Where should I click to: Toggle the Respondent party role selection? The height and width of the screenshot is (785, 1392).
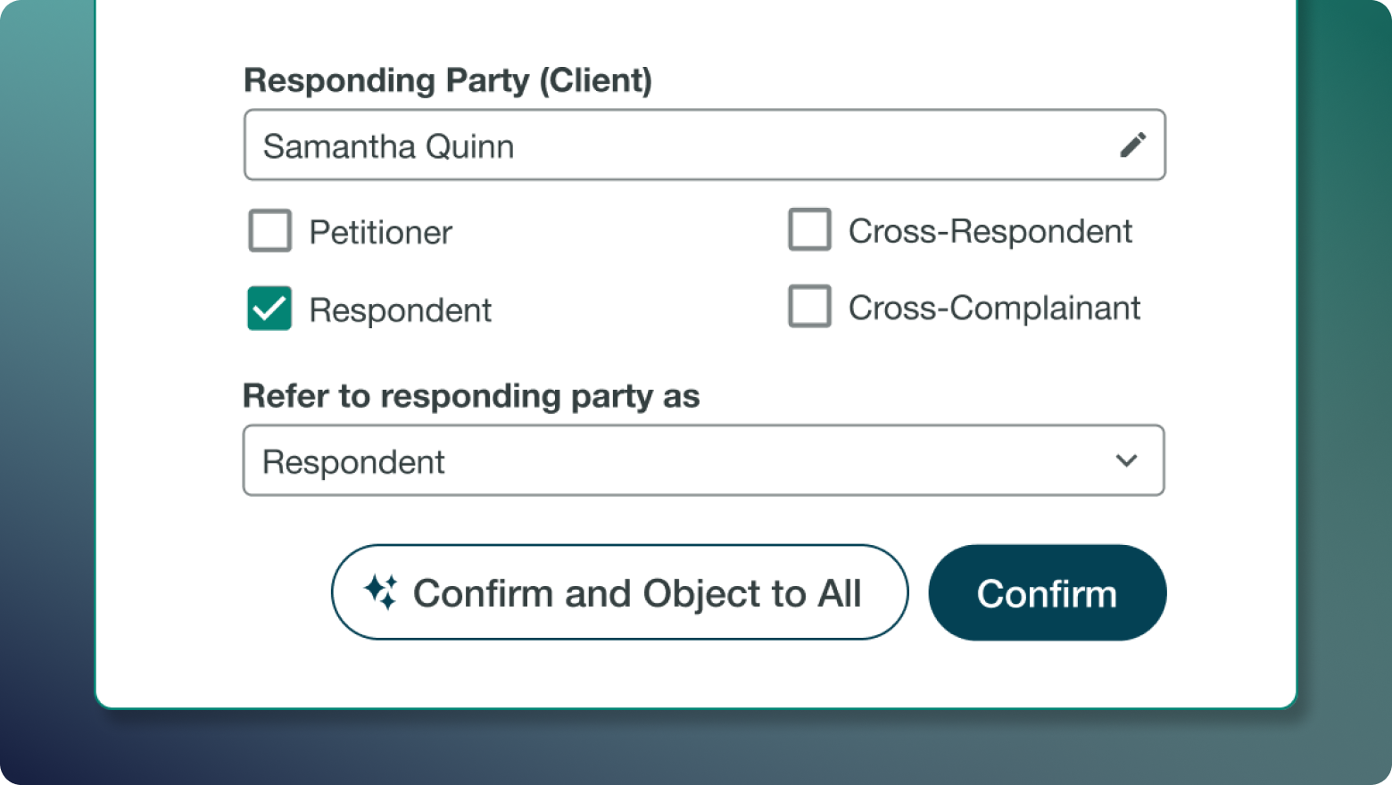(x=269, y=310)
